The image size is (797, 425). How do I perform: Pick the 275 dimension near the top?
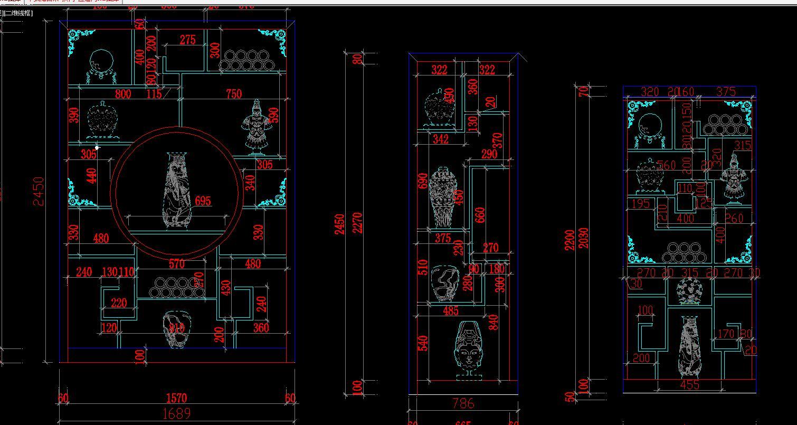188,40
